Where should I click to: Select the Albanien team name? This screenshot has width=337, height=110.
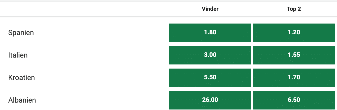point(22,100)
